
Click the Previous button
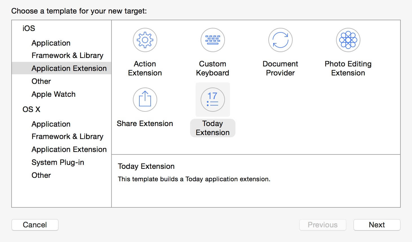click(323, 225)
